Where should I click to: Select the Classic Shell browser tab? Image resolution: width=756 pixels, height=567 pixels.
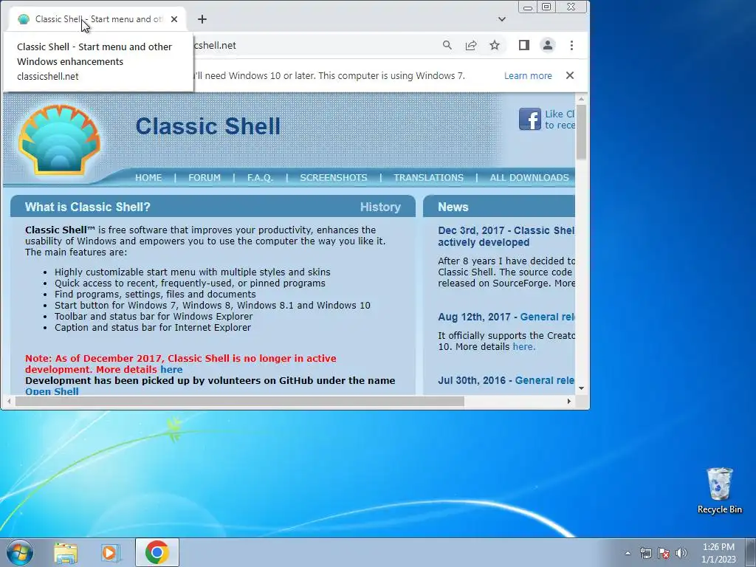[97, 19]
